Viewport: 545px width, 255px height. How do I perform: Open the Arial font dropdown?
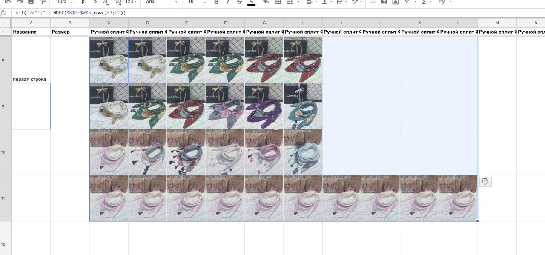pyautogui.click(x=162, y=2)
